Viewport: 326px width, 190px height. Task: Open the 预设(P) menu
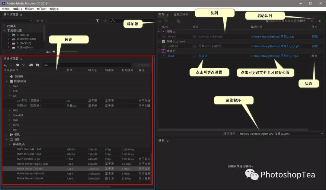click(x=29, y=9)
